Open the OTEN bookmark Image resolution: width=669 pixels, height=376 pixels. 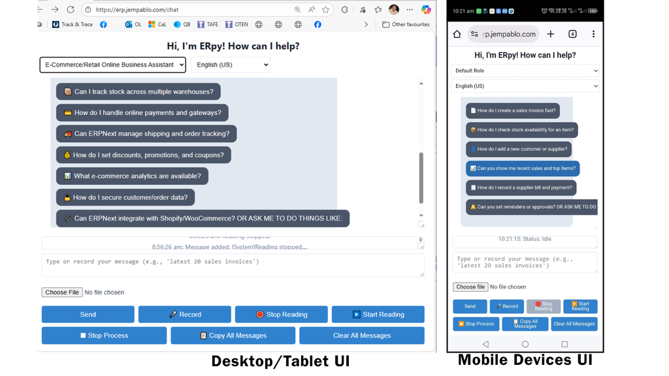click(x=237, y=24)
